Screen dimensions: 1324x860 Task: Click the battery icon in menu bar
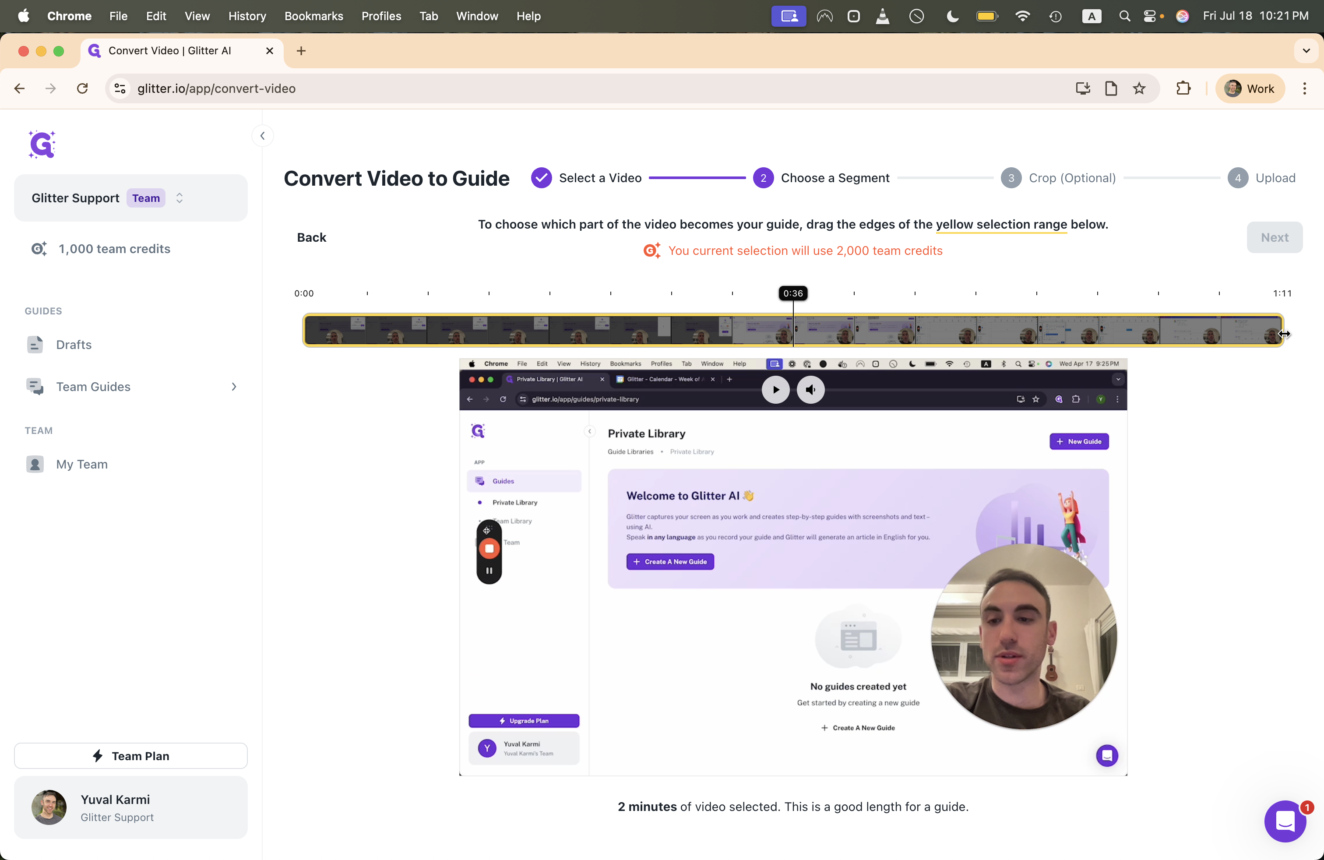tap(987, 16)
